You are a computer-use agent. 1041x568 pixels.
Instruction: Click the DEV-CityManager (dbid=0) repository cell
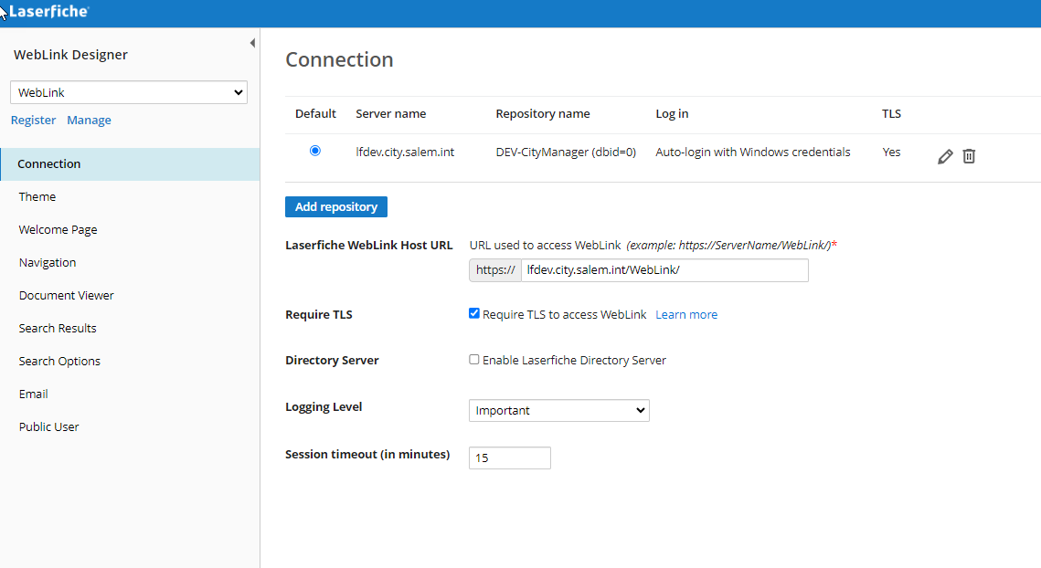566,152
